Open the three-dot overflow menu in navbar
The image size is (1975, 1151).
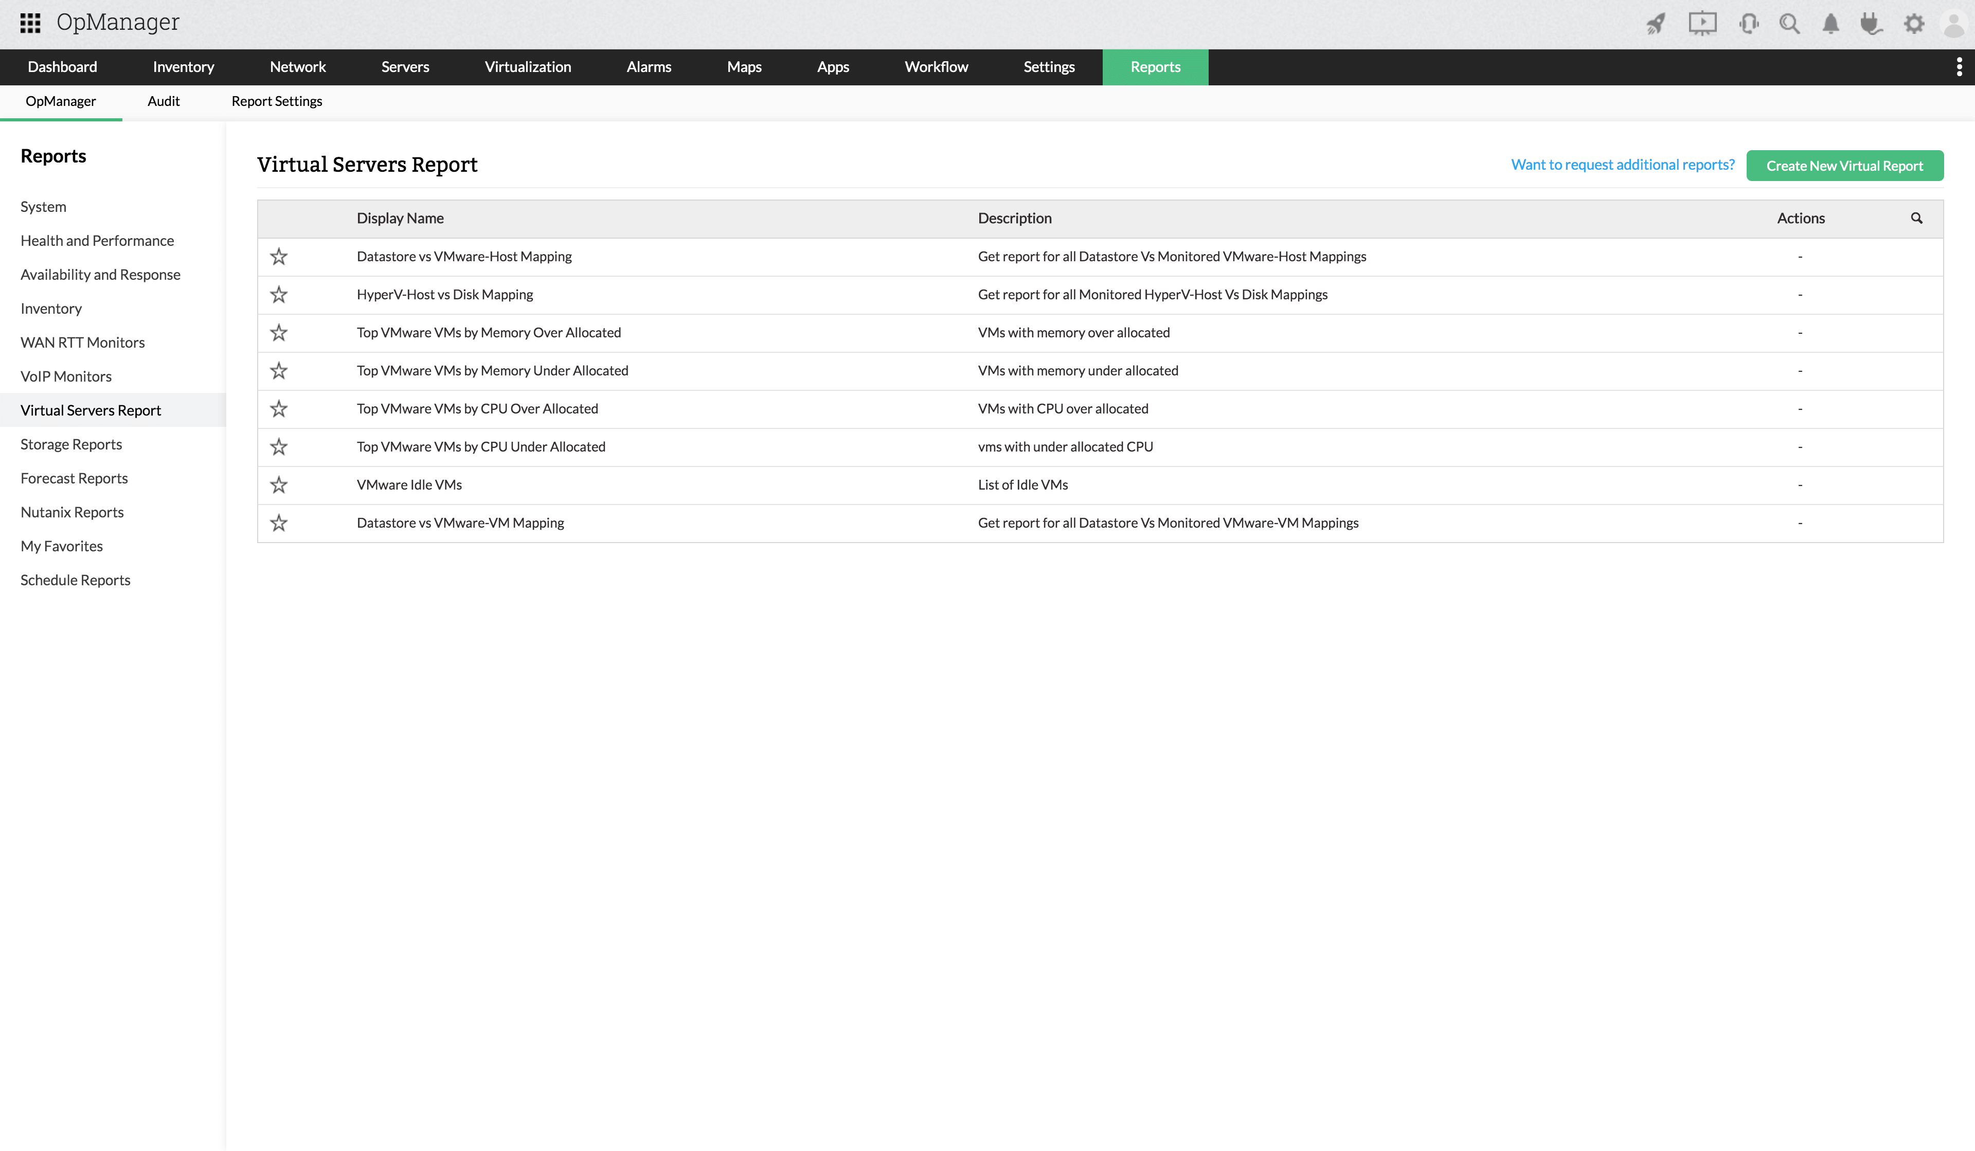1960,67
